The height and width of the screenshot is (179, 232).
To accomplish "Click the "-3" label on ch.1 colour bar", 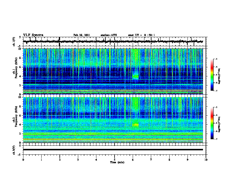I will [216, 59].
